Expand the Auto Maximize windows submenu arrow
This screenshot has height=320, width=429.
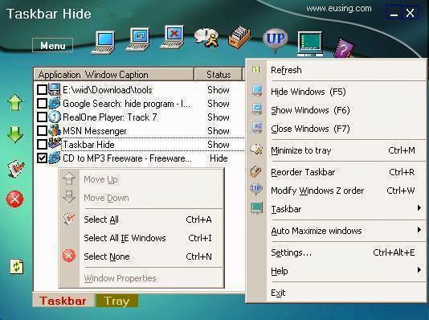419,230
